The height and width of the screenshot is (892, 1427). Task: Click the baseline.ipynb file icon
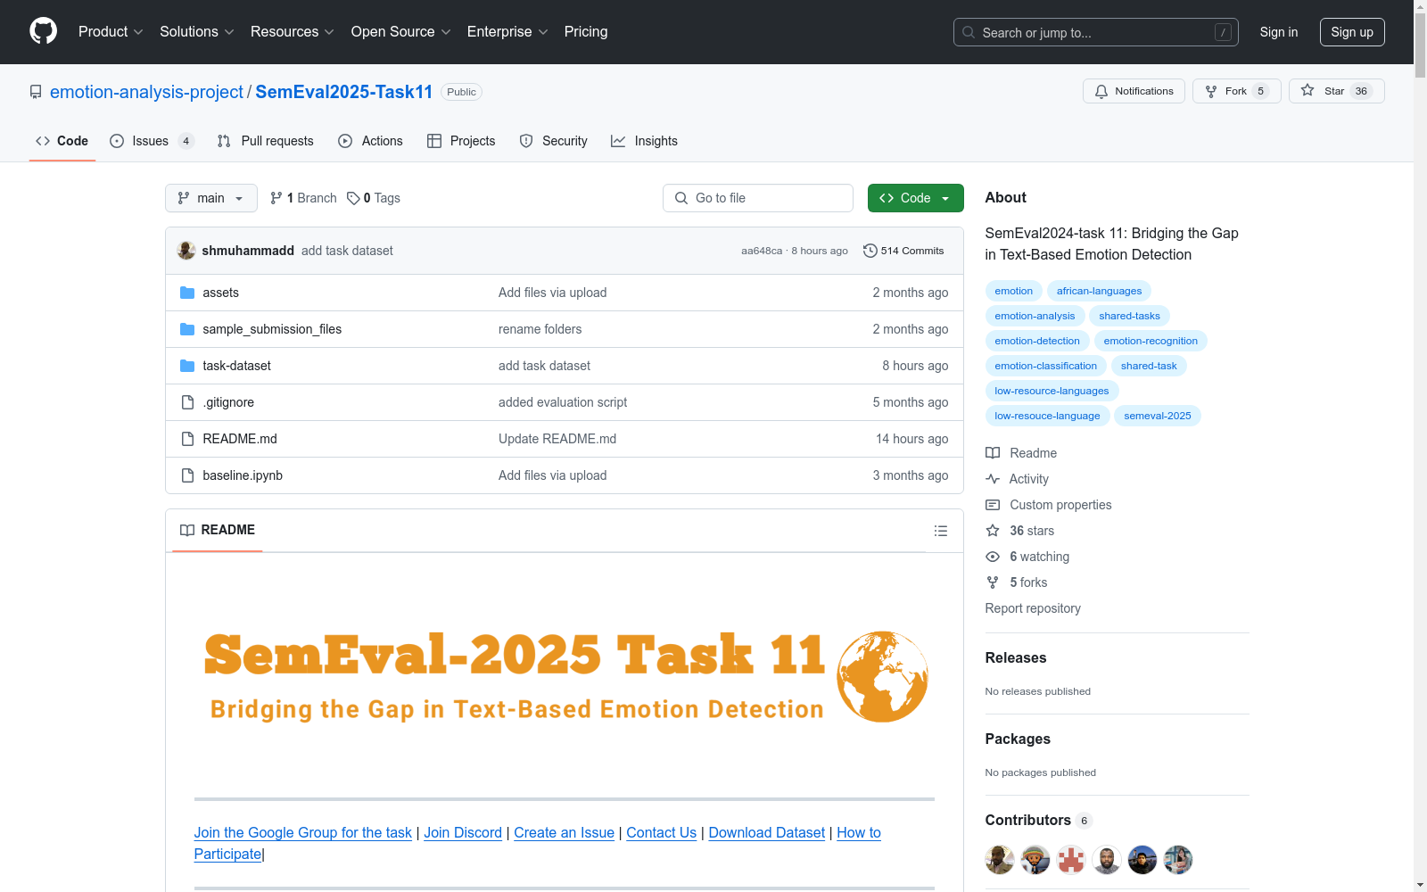(187, 475)
